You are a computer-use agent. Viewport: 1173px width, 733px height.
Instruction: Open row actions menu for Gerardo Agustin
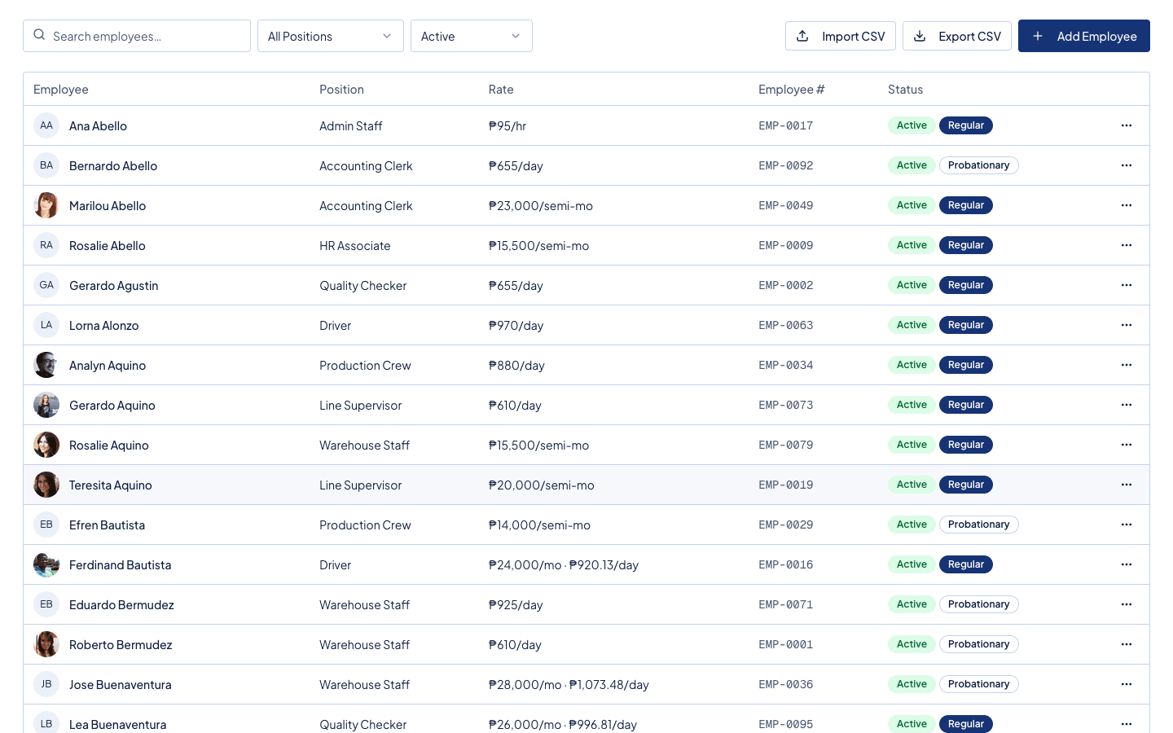coord(1127,285)
